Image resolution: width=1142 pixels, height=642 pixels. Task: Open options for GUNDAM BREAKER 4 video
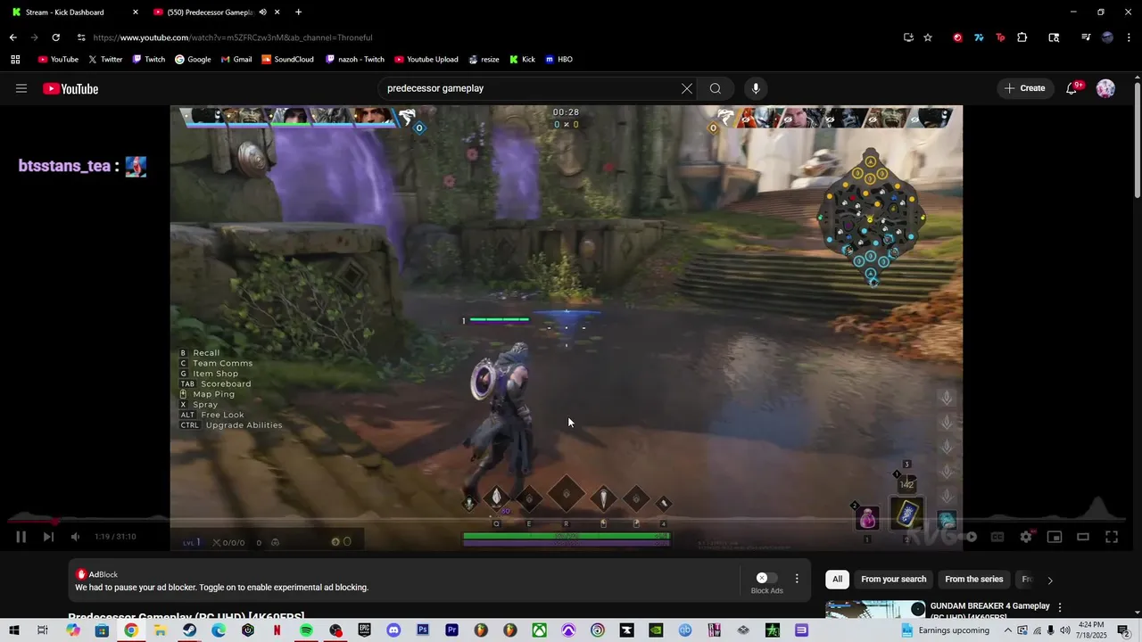[1060, 607]
